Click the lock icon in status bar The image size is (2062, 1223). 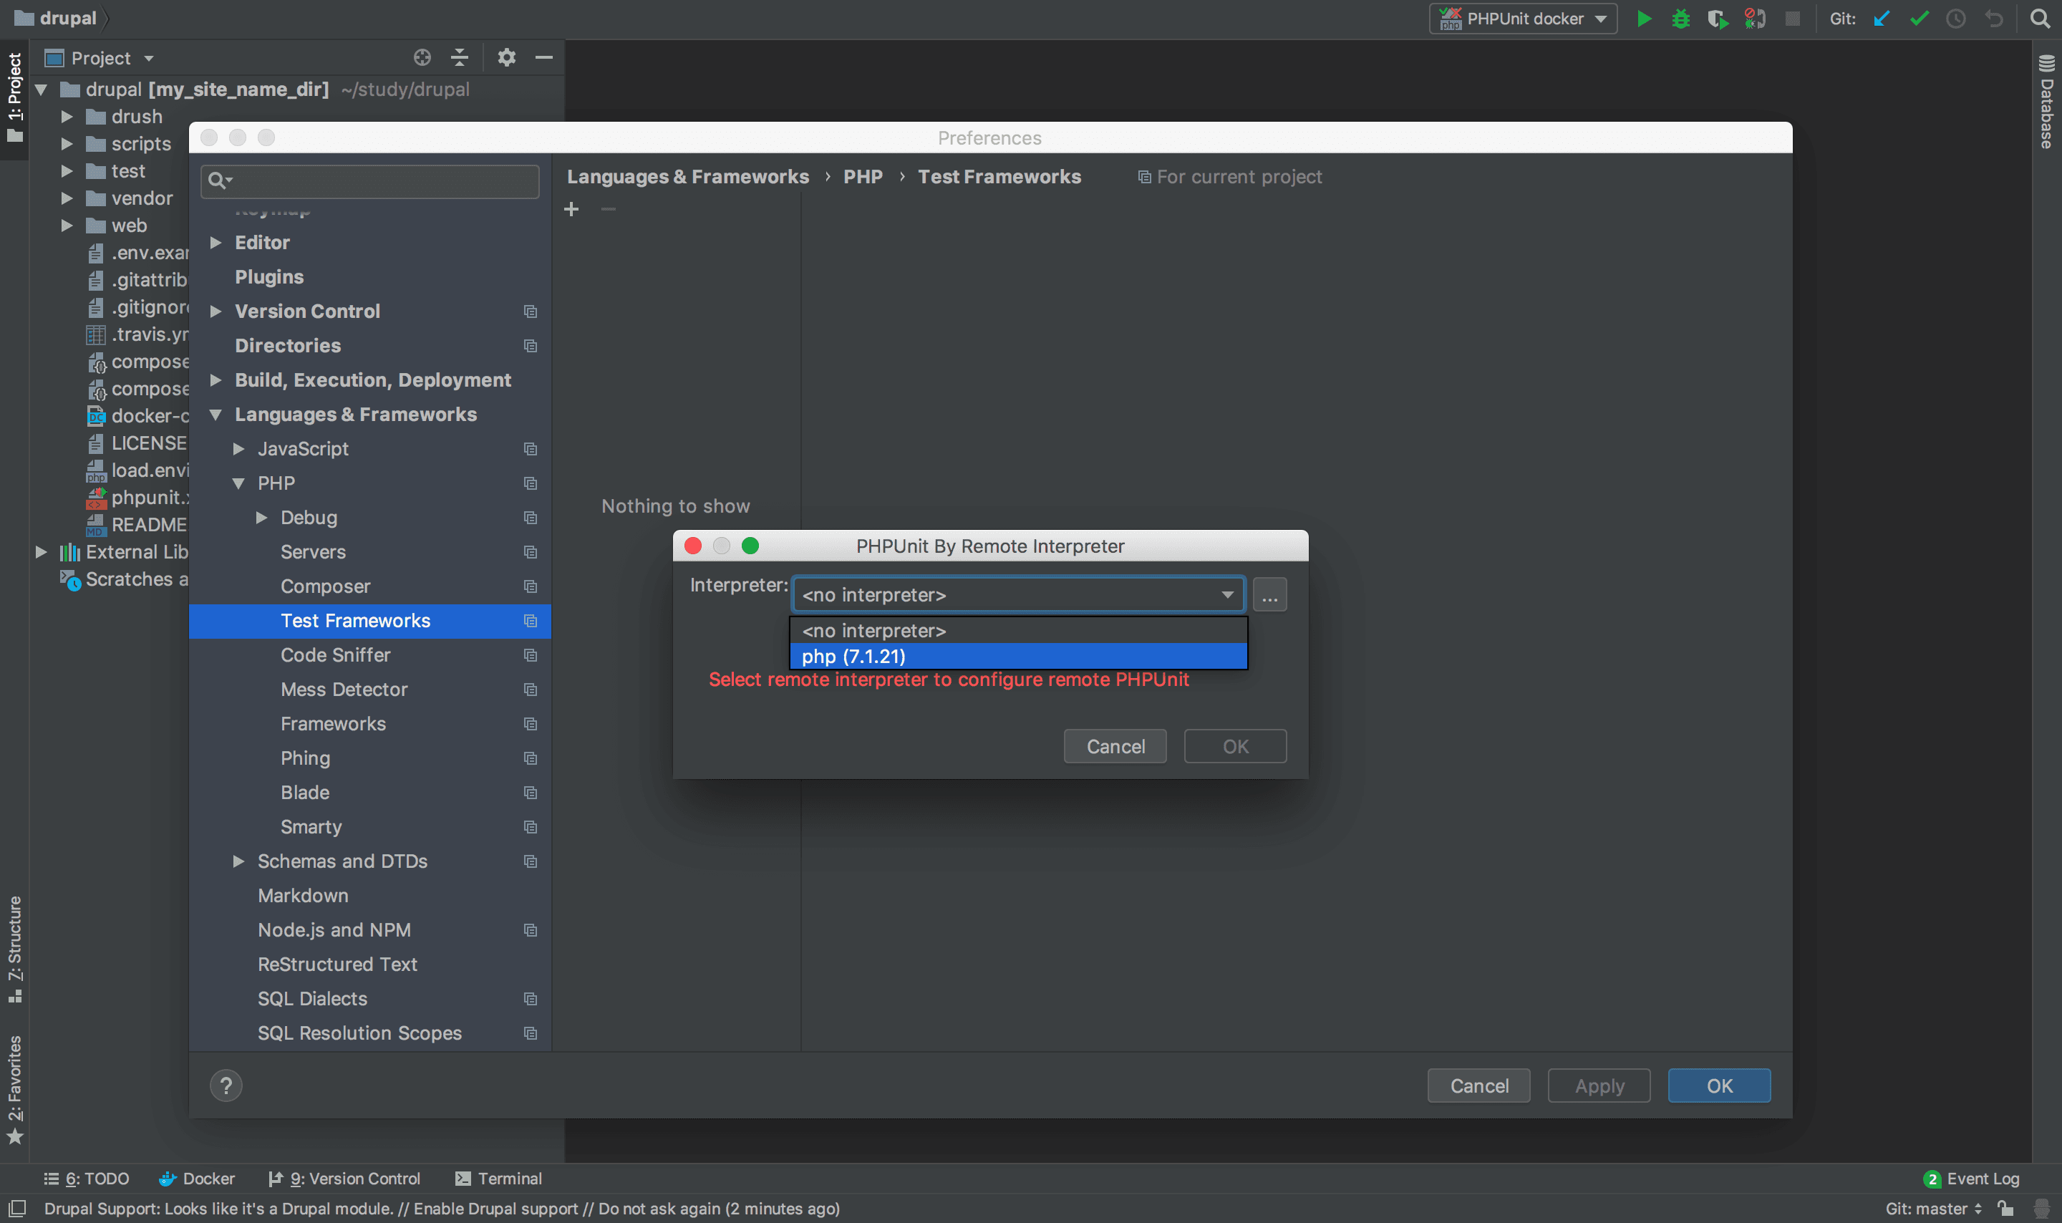[x=2006, y=1208]
